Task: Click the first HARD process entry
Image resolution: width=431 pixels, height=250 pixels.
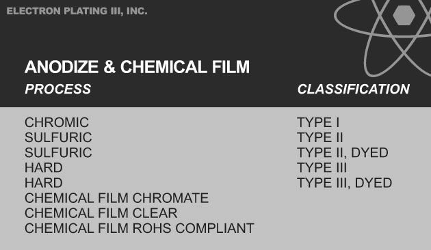Action: click(43, 167)
